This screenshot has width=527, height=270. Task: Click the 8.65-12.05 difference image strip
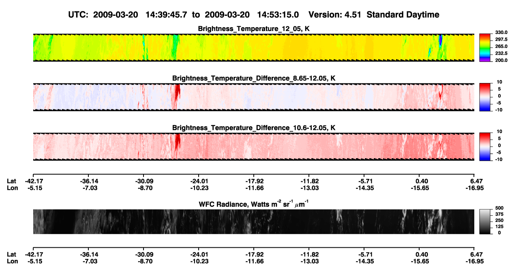tap(253, 97)
